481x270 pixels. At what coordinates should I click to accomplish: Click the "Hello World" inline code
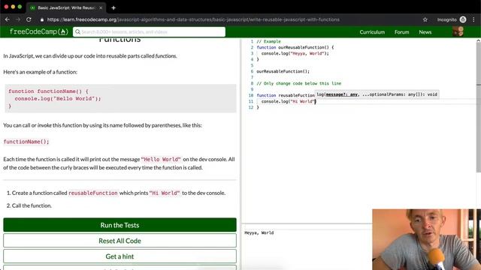pyautogui.click(x=161, y=159)
